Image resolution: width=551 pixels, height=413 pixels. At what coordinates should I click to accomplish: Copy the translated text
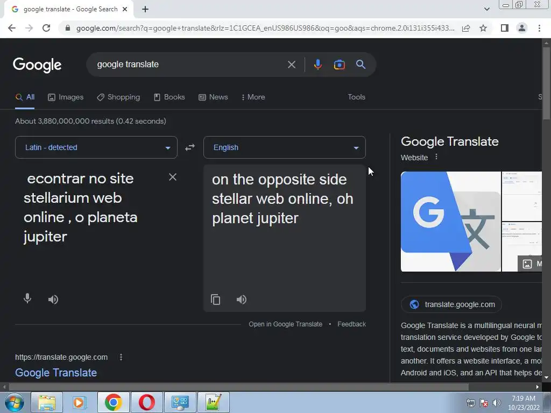coord(215,300)
